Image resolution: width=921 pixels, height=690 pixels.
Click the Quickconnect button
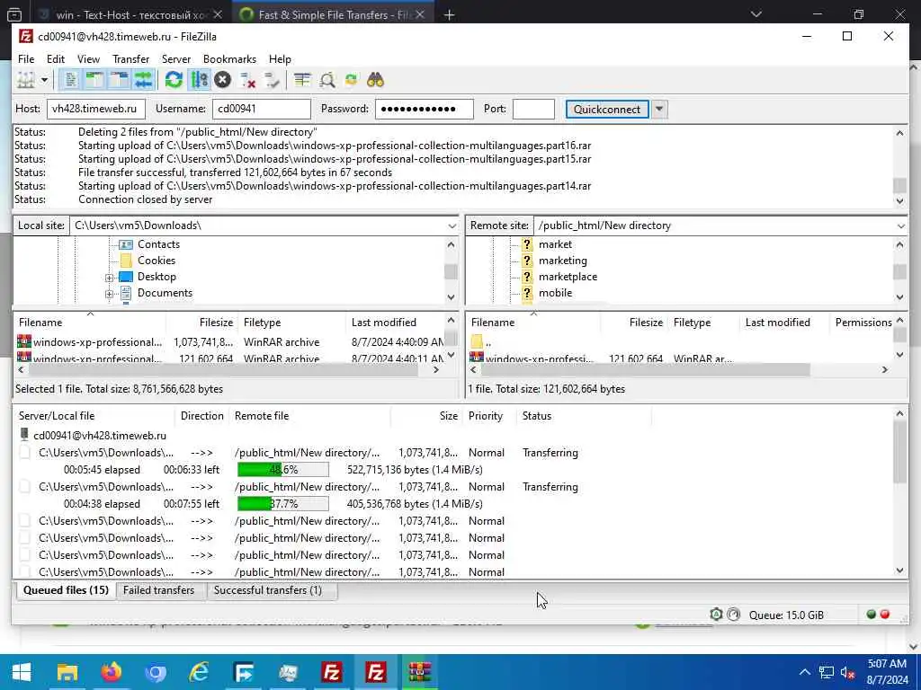[x=607, y=109]
